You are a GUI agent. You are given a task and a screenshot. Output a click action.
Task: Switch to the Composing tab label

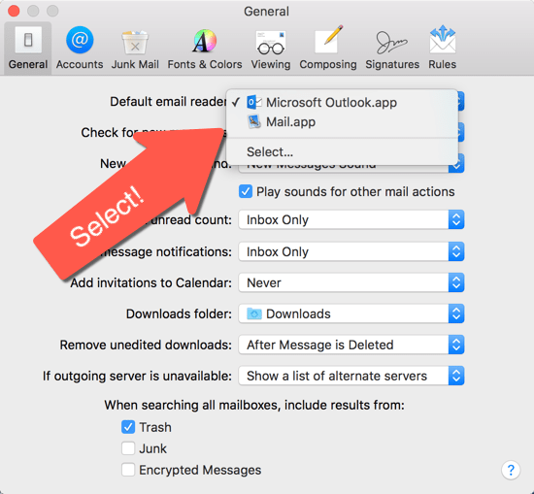click(328, 64)
